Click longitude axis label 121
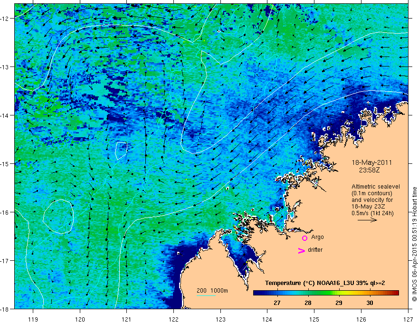This screenshot has width=418, height=323. [127, 319]
